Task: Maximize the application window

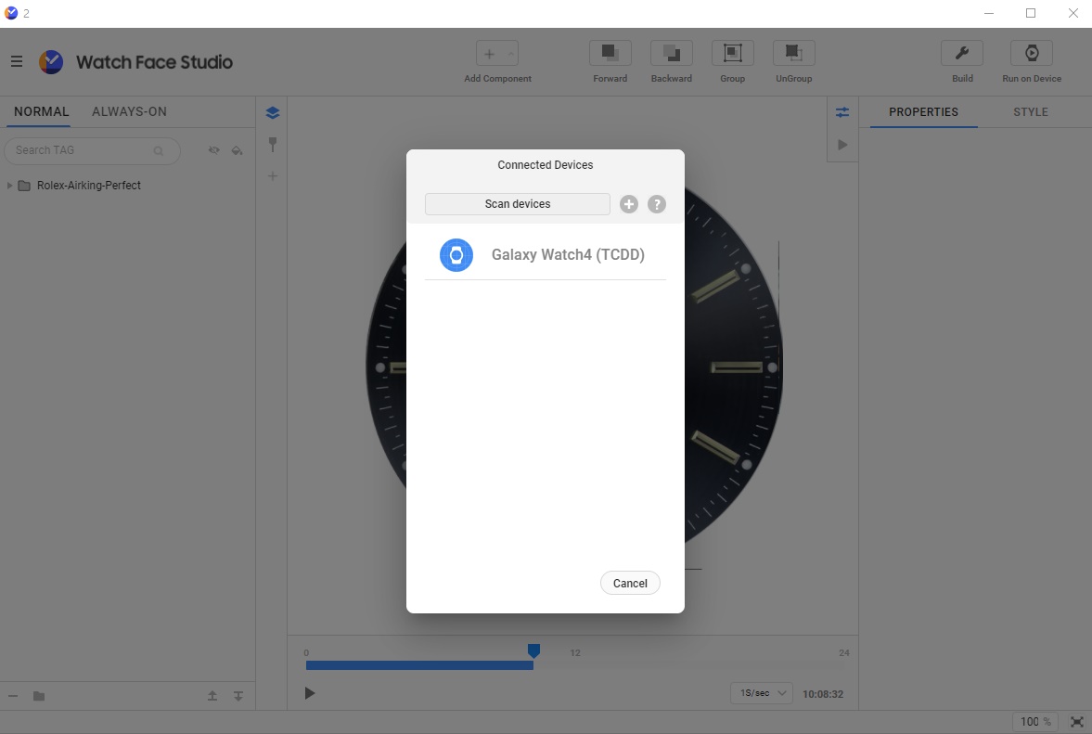Action: [x=1031, y=13]
